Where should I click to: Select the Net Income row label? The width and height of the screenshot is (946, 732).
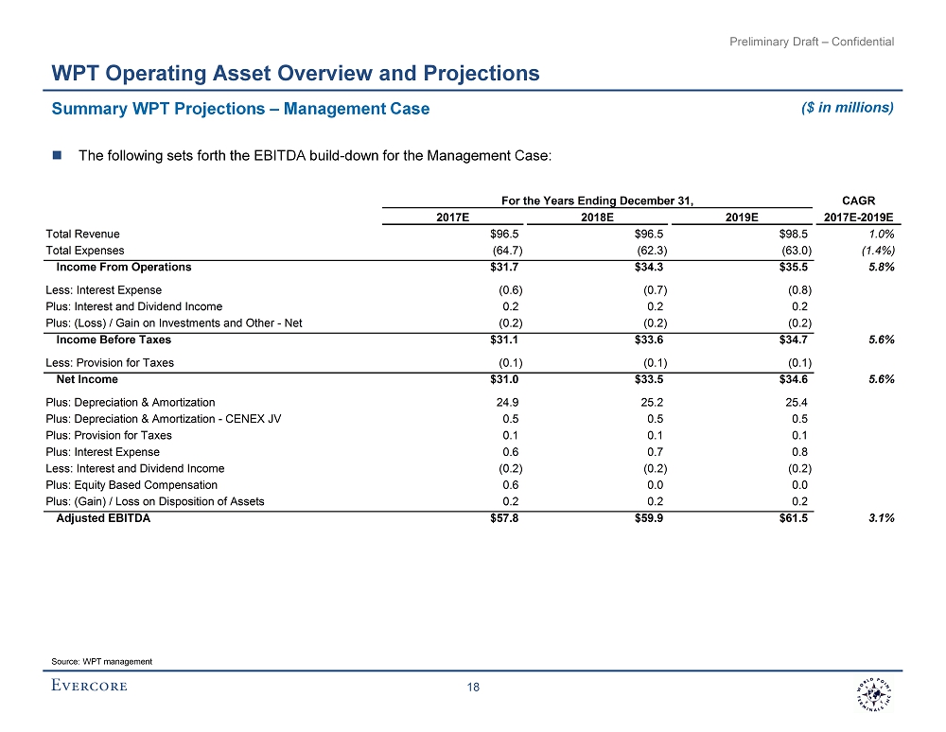[x=87, y=379]
